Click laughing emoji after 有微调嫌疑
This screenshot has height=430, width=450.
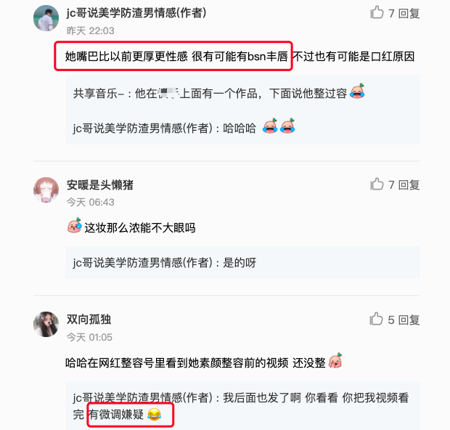(154, 414)
